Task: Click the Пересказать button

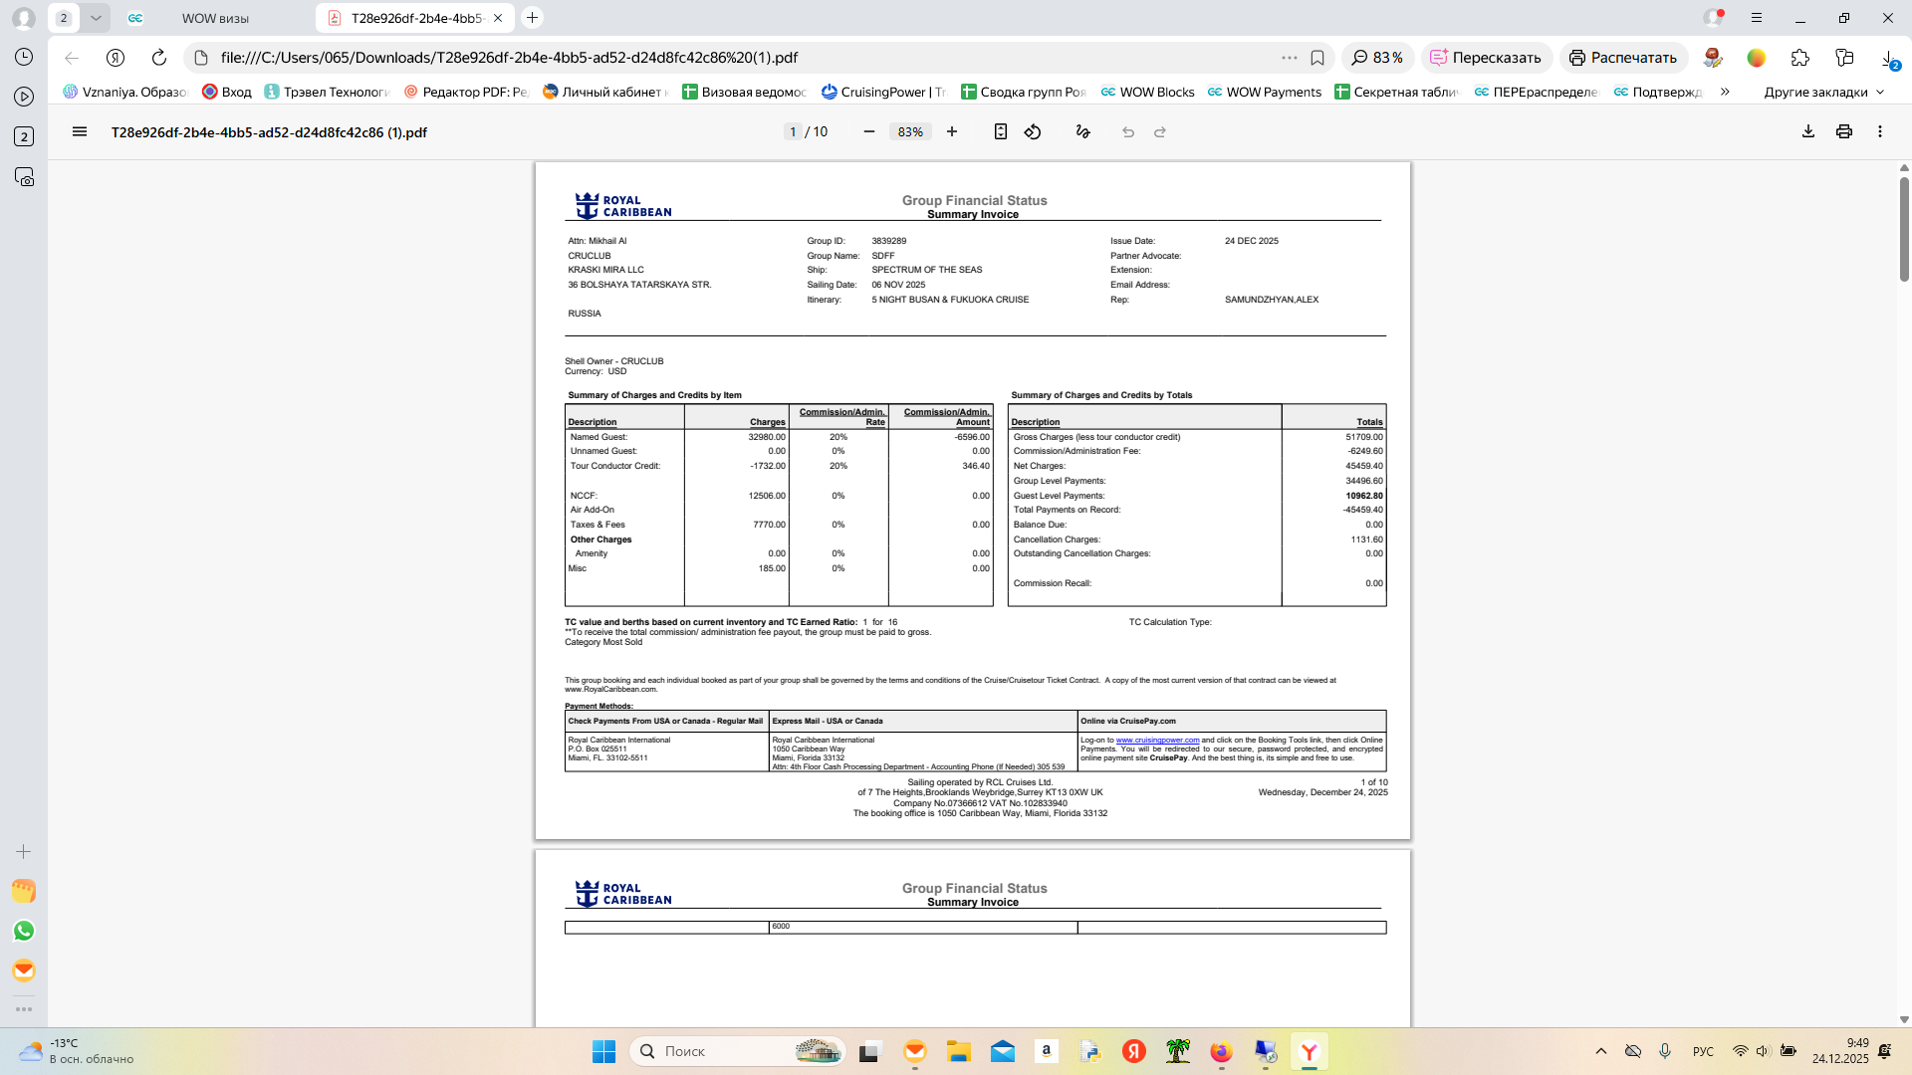Action: (x=1486, y=58)
